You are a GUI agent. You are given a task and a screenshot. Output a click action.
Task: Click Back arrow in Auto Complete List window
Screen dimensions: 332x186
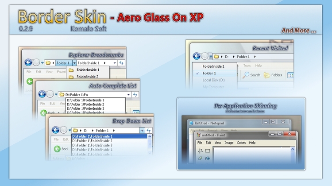42,94
